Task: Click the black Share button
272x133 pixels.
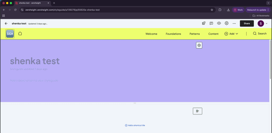Action: (x=247, y=24)
